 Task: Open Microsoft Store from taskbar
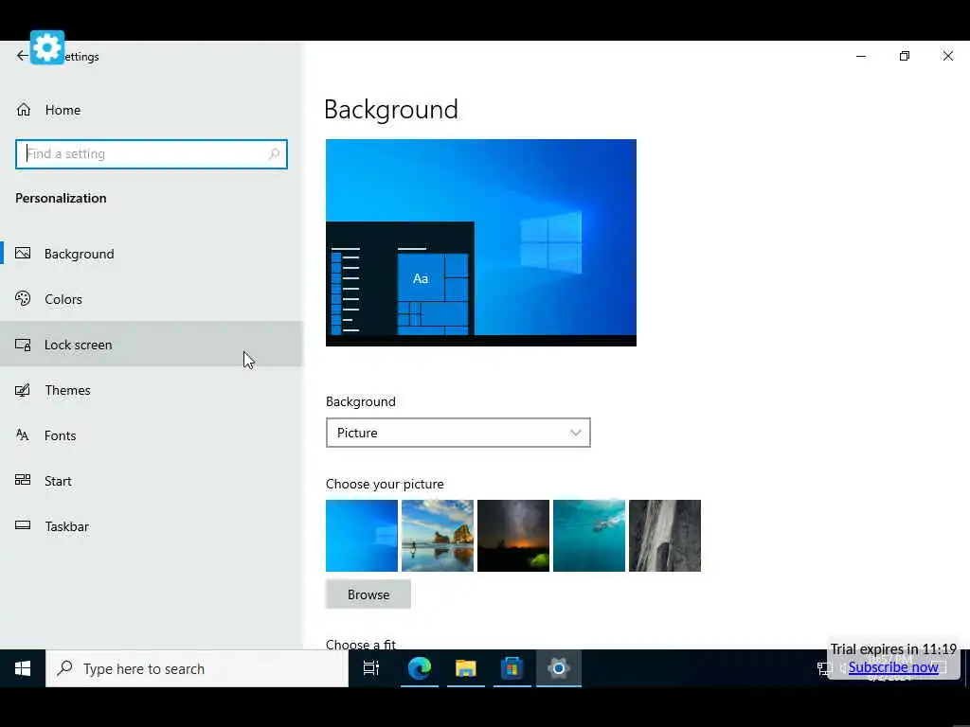click(x=512, y=668)
